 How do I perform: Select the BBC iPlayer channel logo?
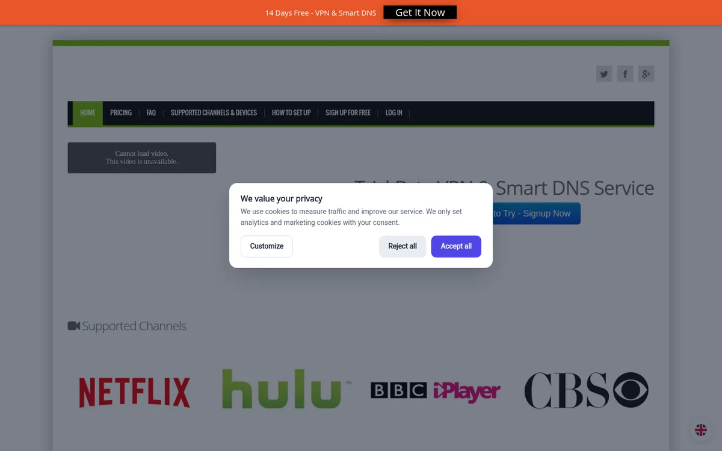click(x=436, y=392)
